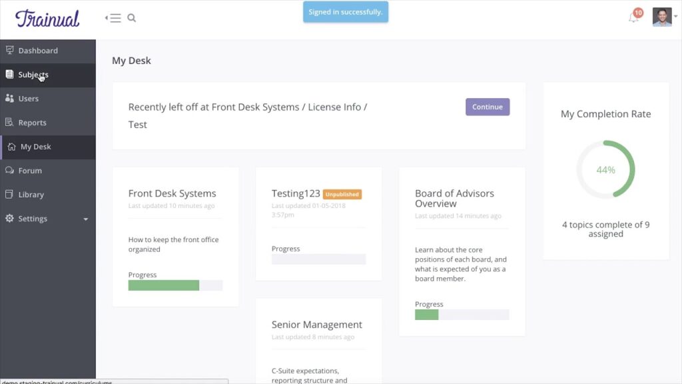Click the Settings gear icon
The width and height of the screenshot is (682, 384).
9,218
